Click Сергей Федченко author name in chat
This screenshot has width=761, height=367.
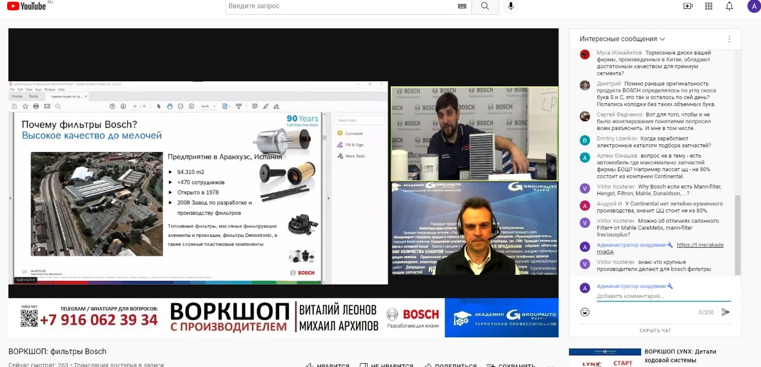[620, 115]
